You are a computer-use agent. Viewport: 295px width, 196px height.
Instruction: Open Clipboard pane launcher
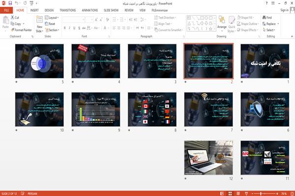pyautogui.click(x=32, y=36)
